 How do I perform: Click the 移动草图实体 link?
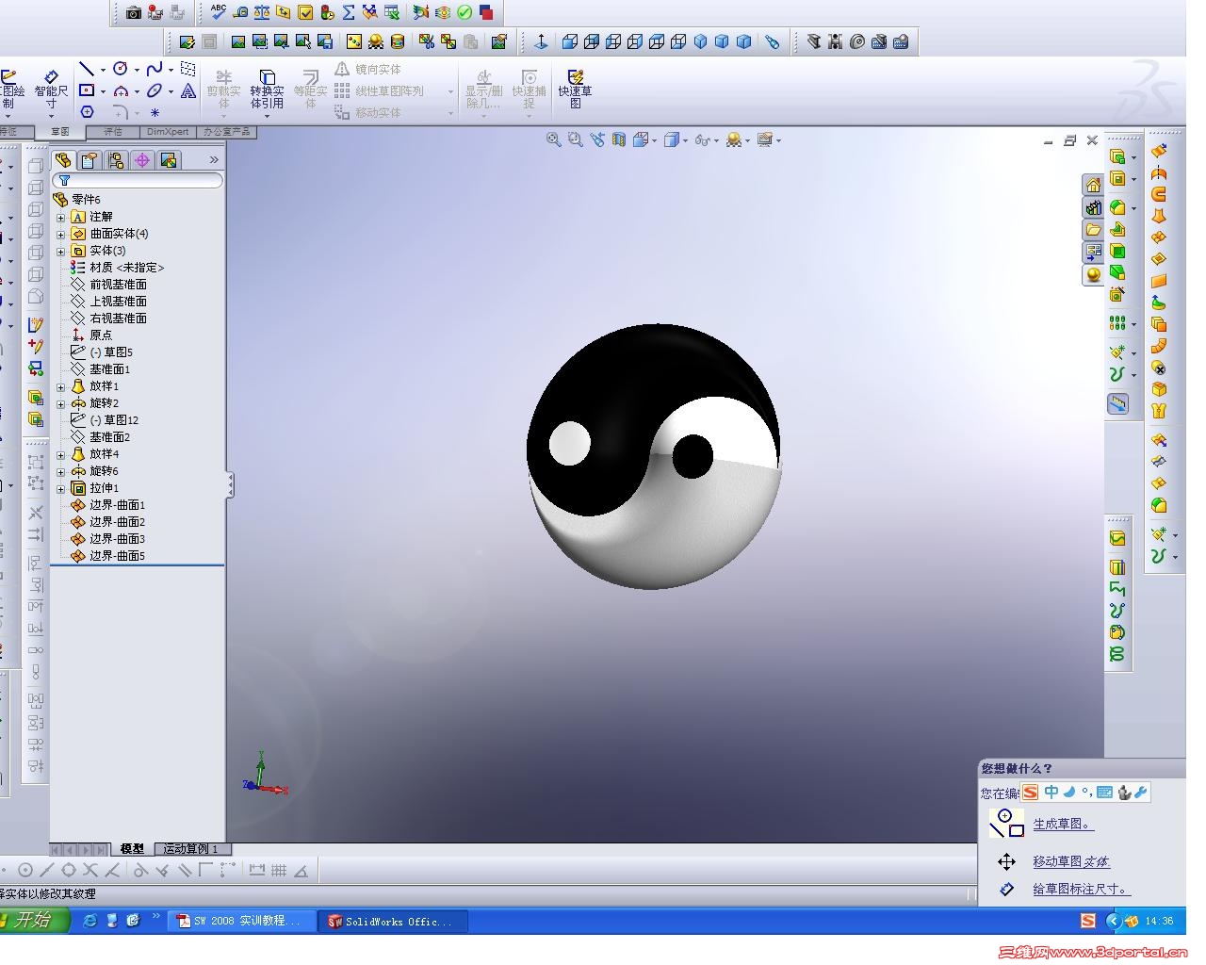[x=1071, y=861]
